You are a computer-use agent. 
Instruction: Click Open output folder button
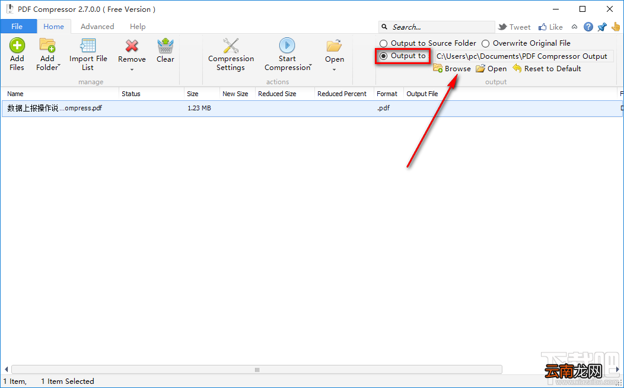(492, 68)
